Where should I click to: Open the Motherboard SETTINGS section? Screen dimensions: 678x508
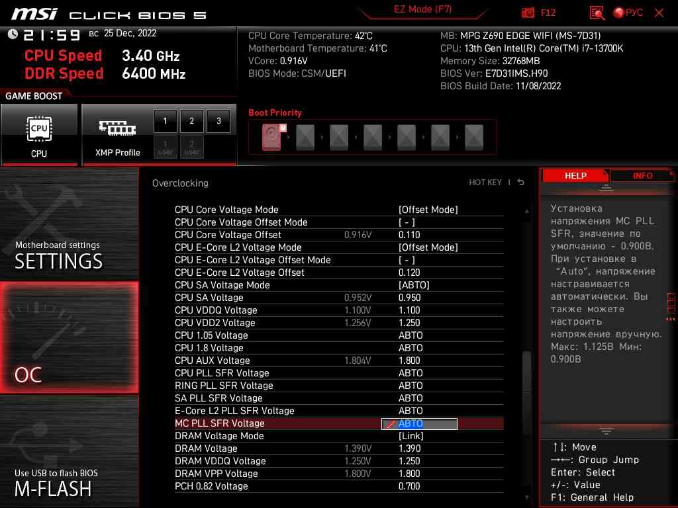(x=69, y=225)
